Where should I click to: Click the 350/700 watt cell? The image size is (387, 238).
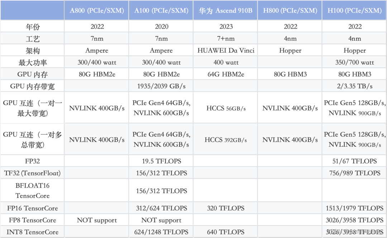(355, 62)
